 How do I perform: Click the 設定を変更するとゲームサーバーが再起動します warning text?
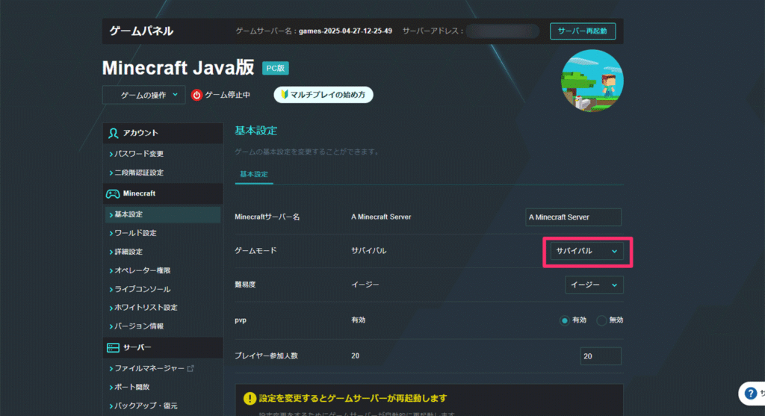point(353,398)
